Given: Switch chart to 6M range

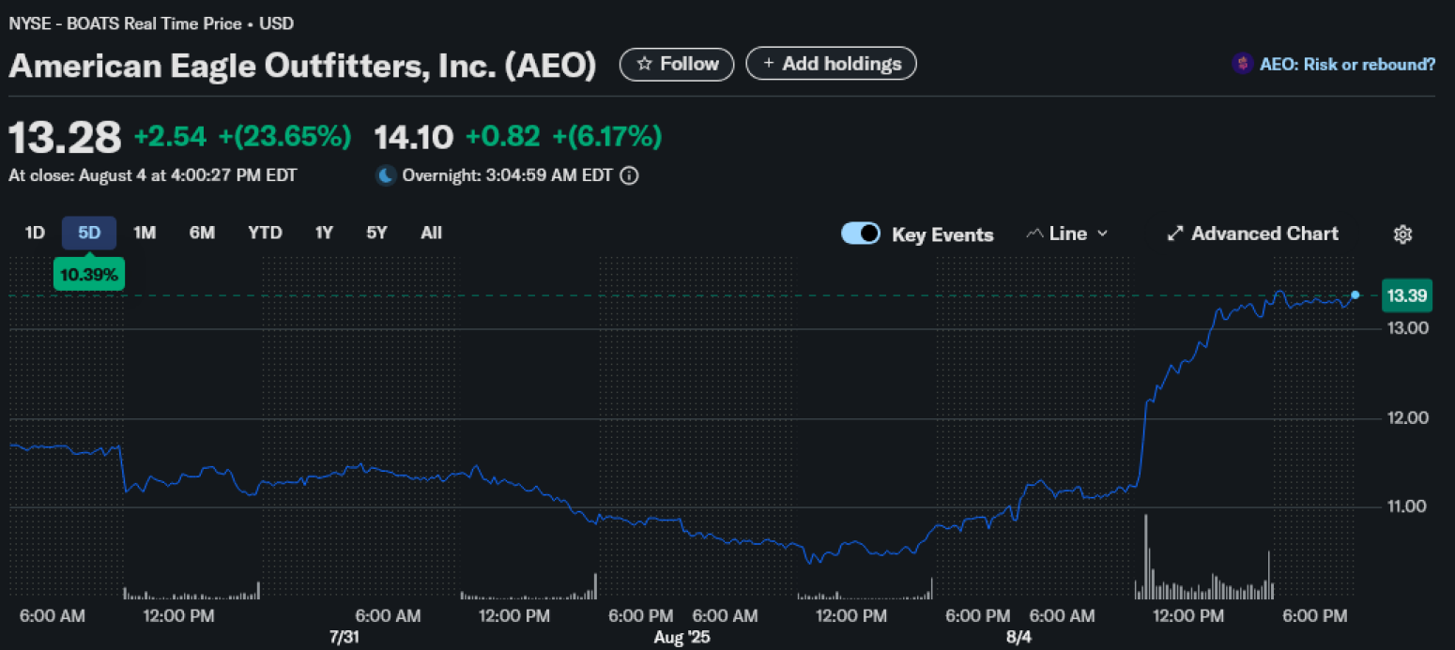Looking at the screenshot, I should (202, 233).
